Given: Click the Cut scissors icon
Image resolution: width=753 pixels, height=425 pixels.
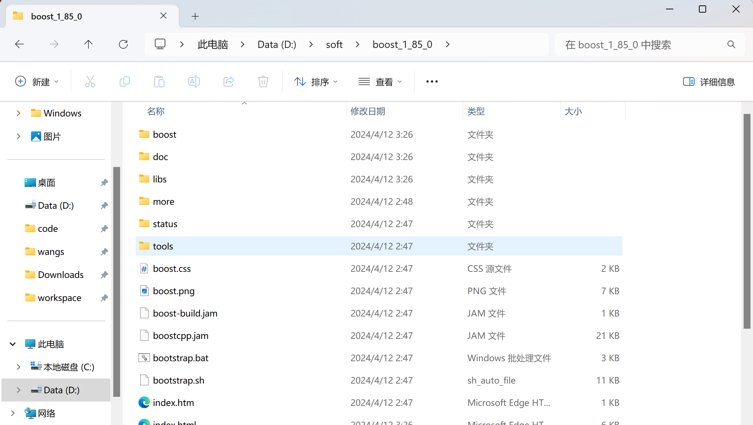Looking at the screenshot, I should click(90, 82).
